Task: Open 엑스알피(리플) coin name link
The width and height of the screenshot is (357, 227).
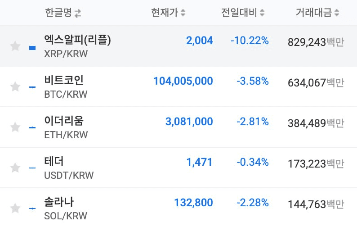Action: pyautogui.click(x=77, y=40)
